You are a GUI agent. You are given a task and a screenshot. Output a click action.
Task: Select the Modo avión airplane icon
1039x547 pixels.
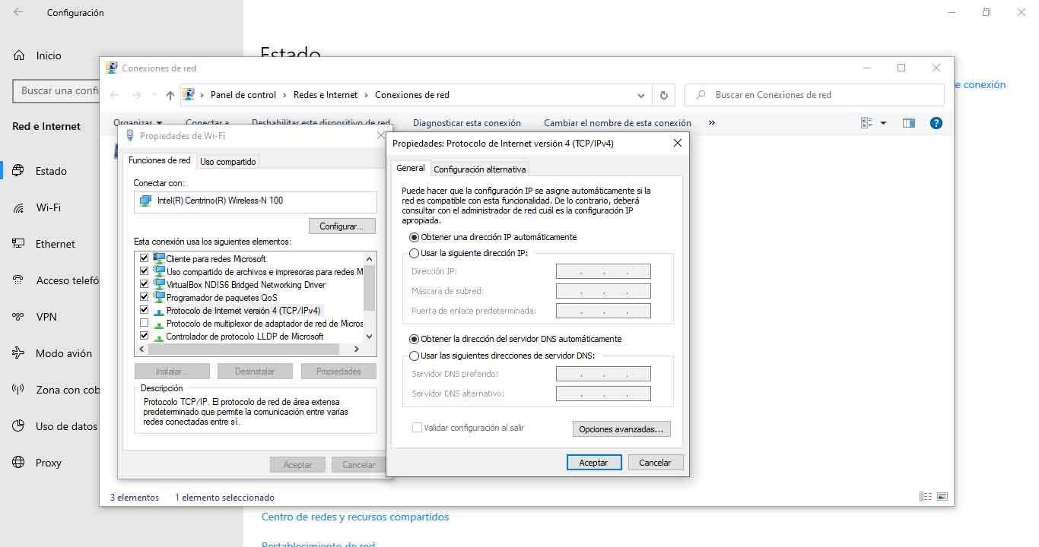coord(19,353)
